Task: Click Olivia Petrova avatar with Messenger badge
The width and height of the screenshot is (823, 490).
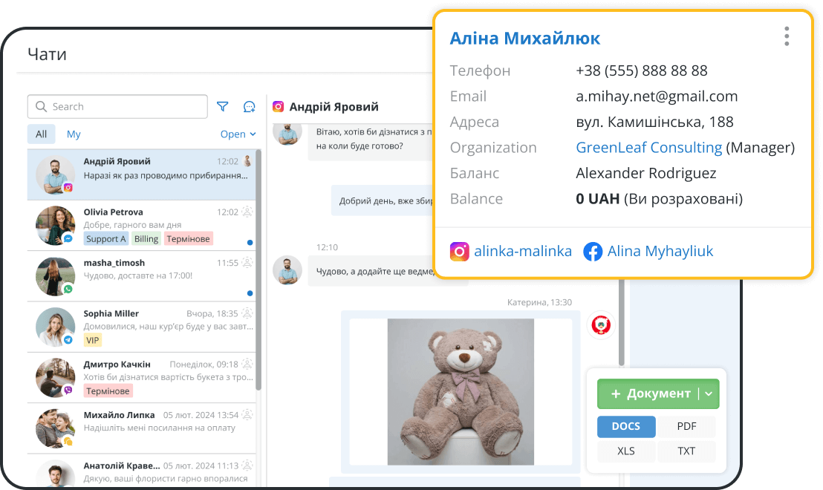Action: (x=55, y=225)
